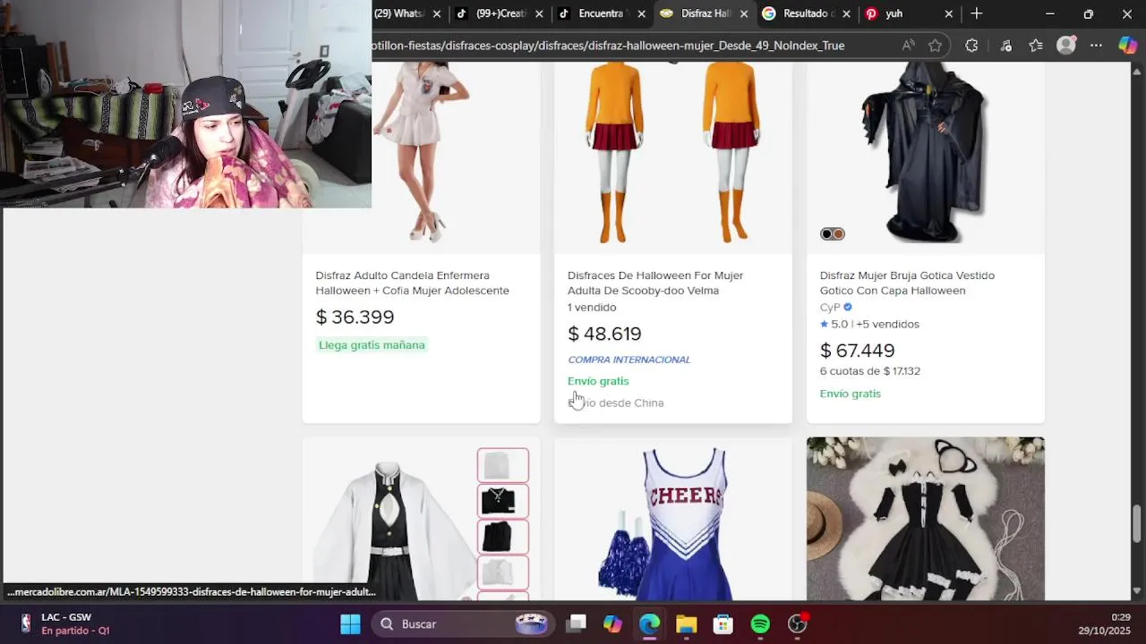
Task: Open Disfraz Adulto Candela Enfermera listing title
Action: tap(413, 283)
